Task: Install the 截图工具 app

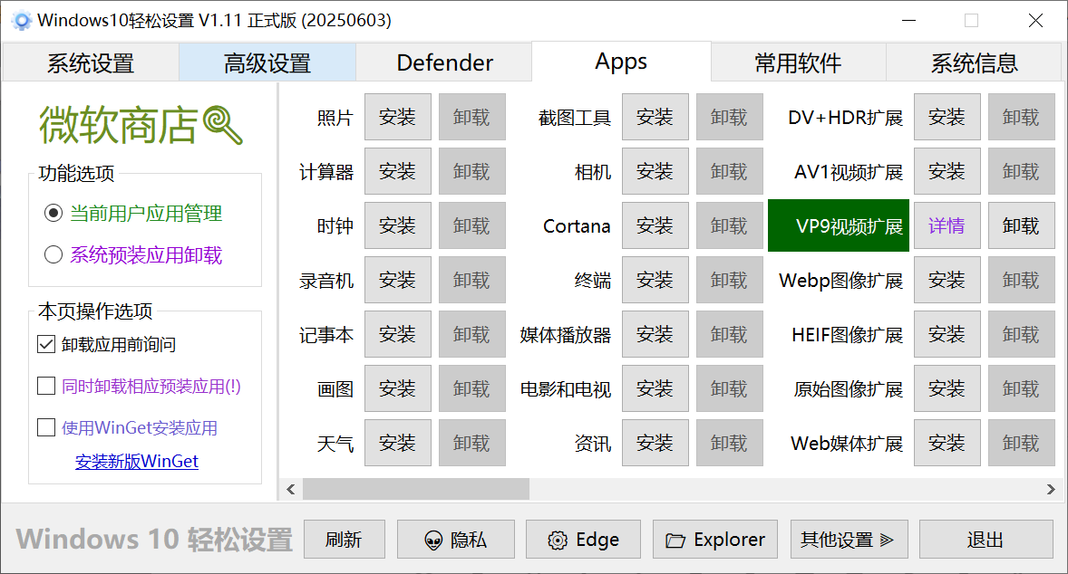Action: tap(655, 117)
